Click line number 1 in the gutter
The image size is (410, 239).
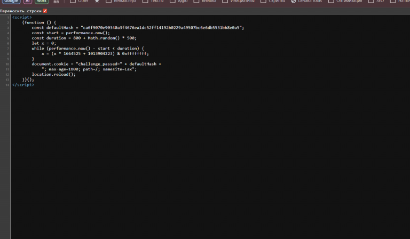(8, 18)
